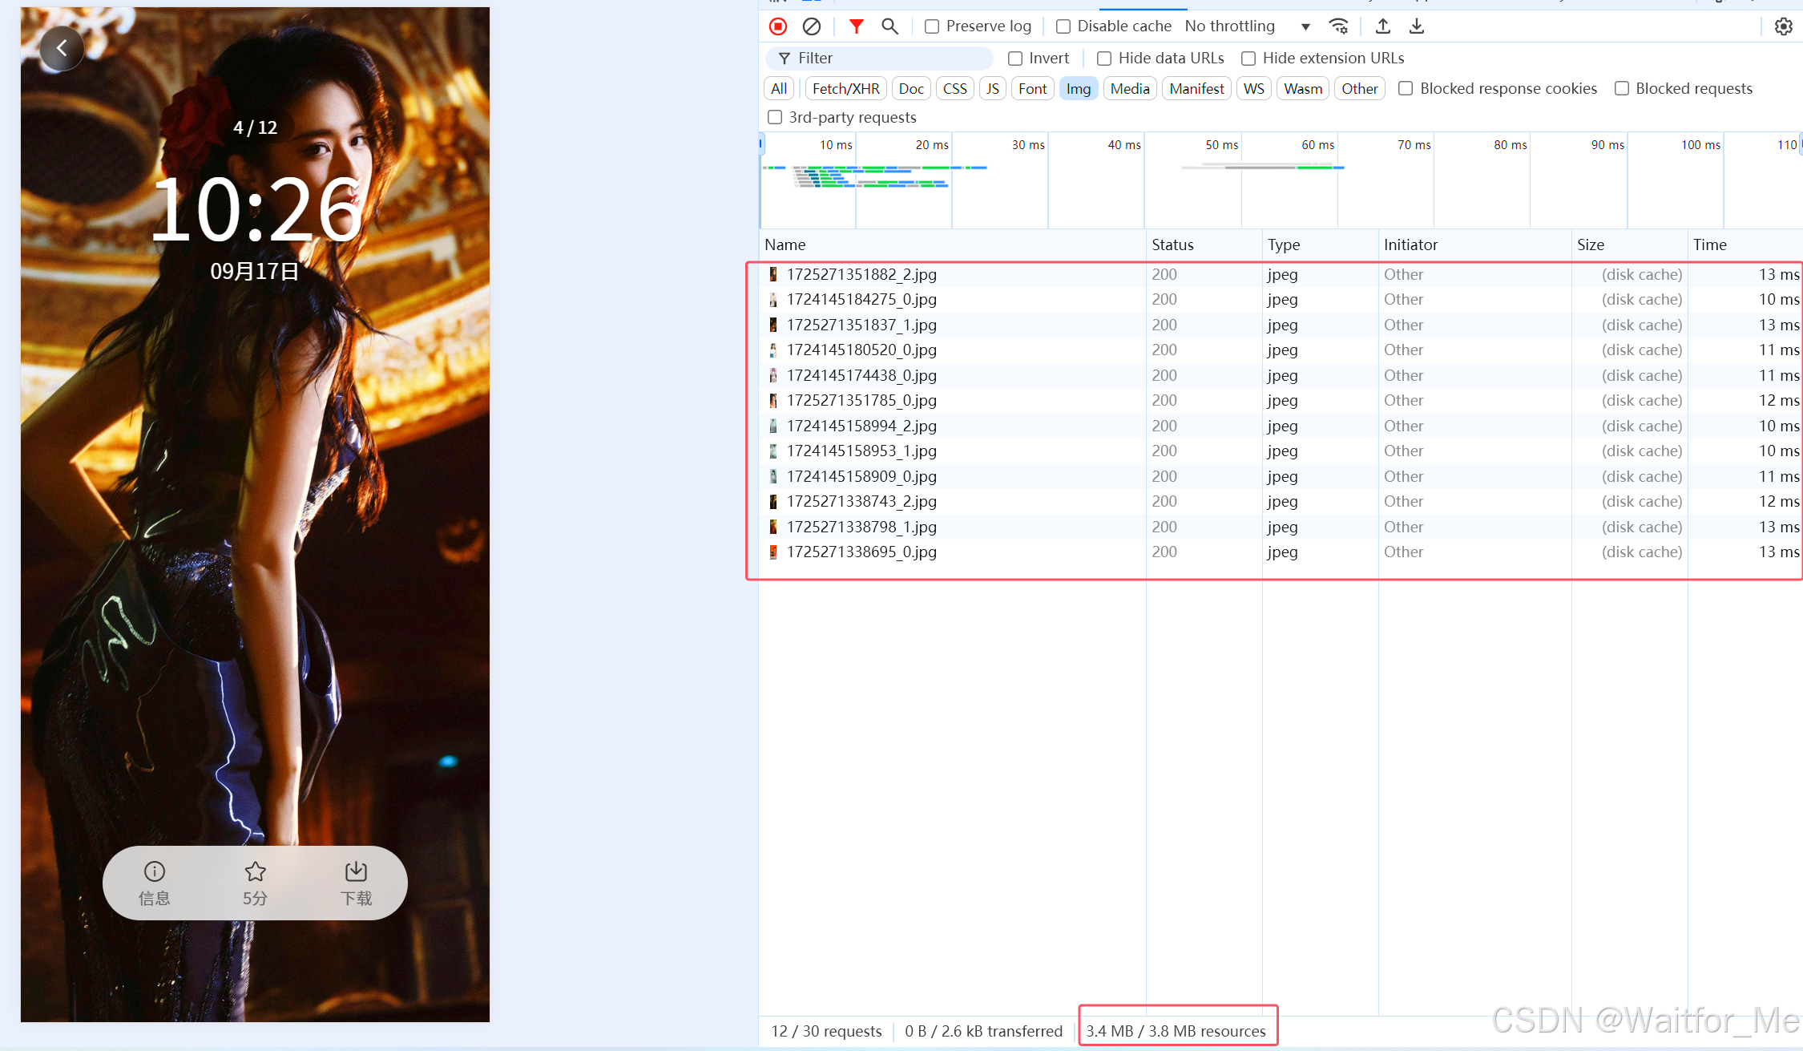The width and height of the screenshot is (1803, 1051).
Task: Export HAR file download icon
Action: coord(1417,26)
